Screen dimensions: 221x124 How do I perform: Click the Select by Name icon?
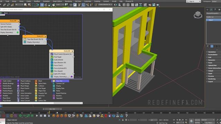click(x=29, y=5)
